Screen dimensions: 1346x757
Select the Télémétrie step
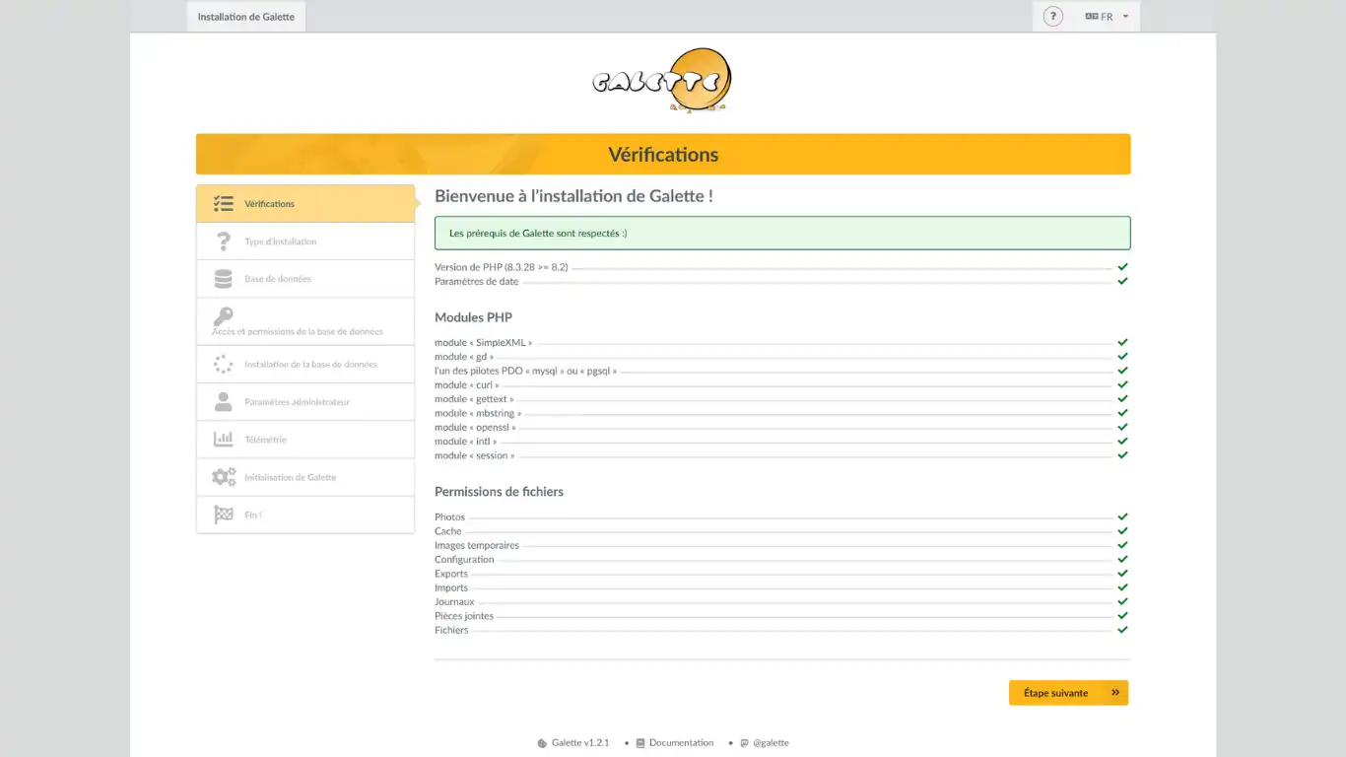(x=305, y=440)
